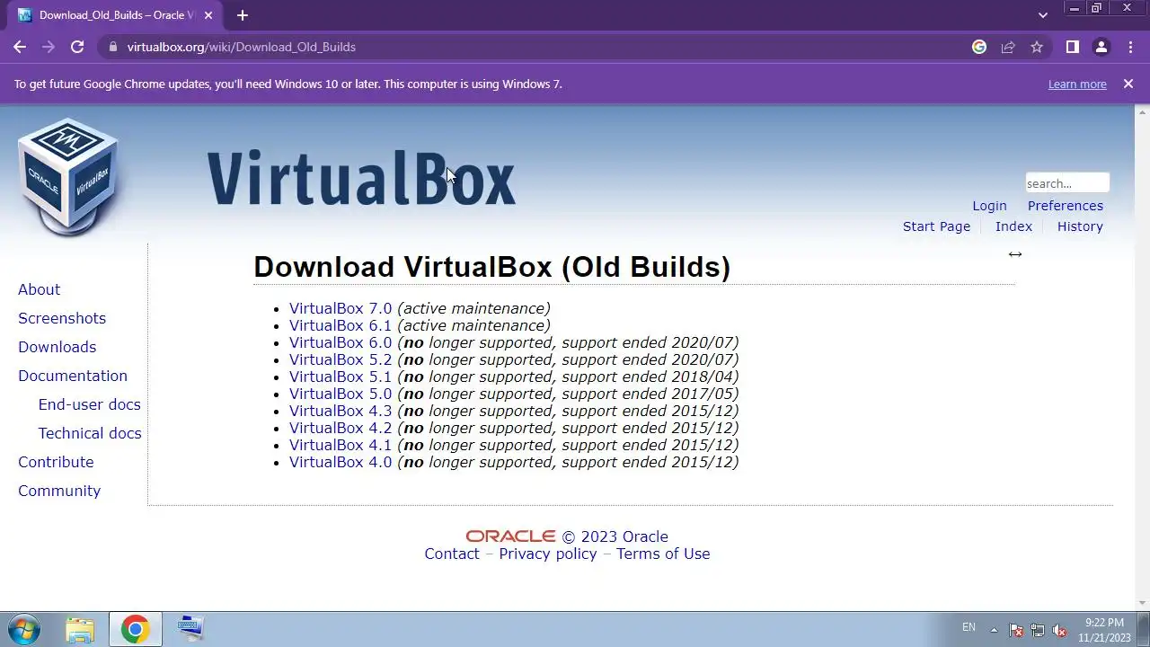
Task: Bookmark this tab with the star
Action: click(x=1037, y=47)
